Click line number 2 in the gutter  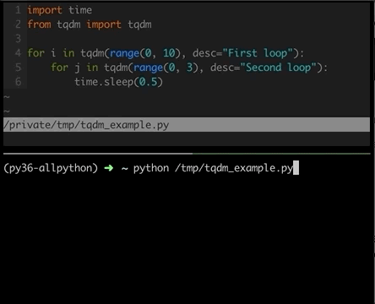pos(18,24)
